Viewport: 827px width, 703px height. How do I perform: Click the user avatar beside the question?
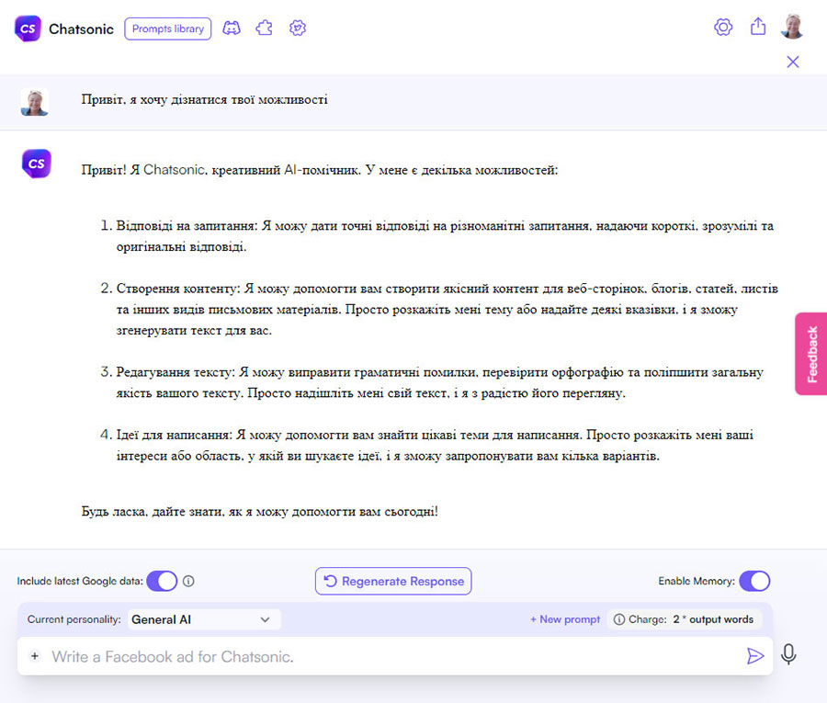[35, 102]
